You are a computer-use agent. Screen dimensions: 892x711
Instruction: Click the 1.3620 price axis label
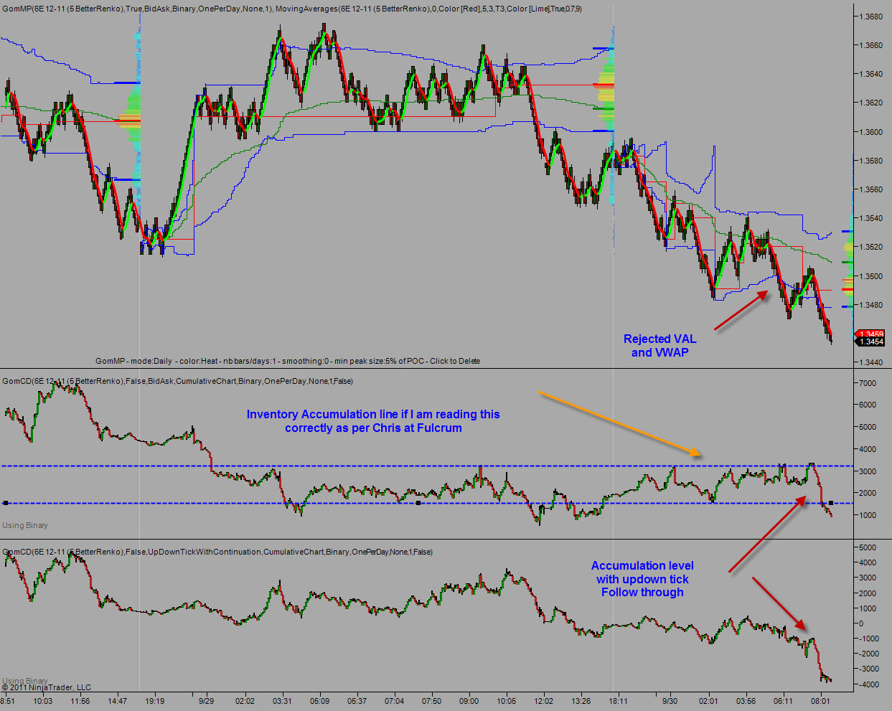(870, 103)
